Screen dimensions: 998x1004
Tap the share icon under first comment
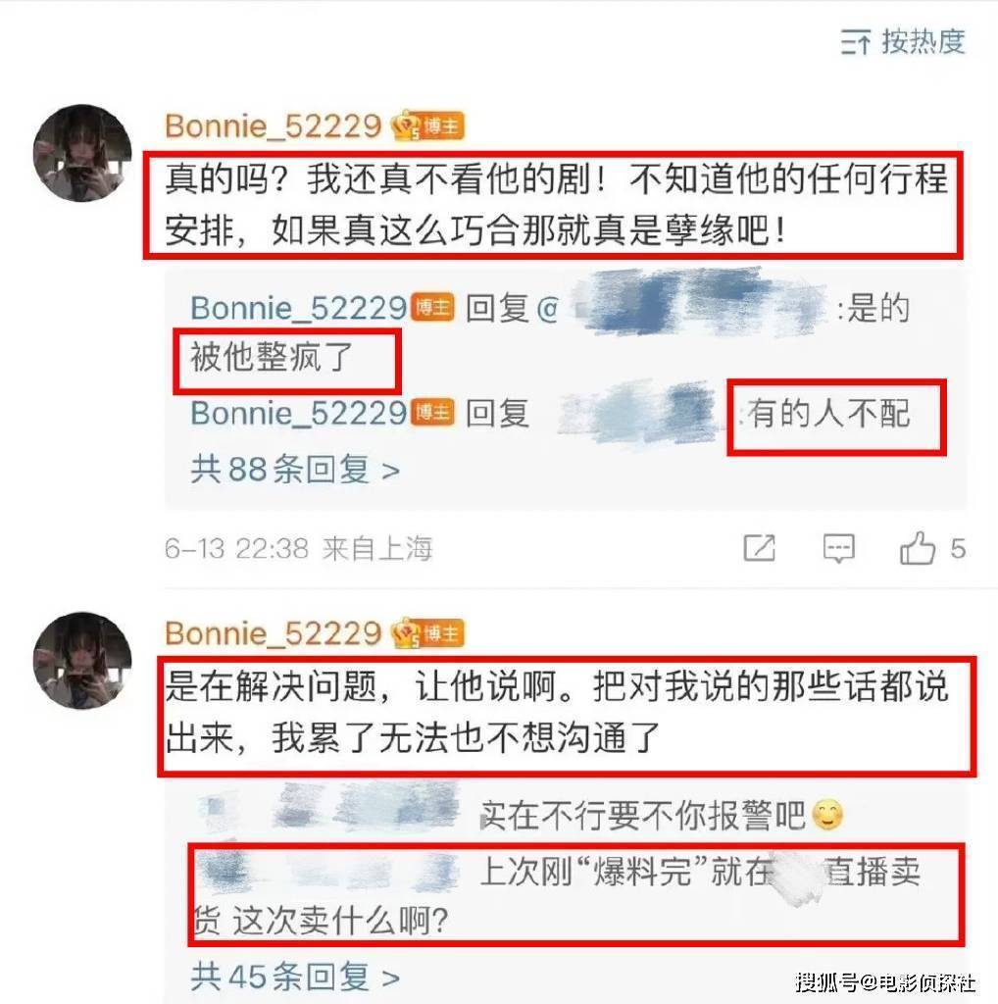[759, 549]
